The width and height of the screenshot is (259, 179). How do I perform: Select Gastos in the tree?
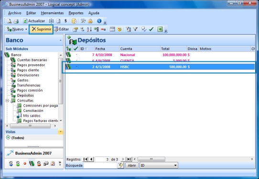pos(22,80)
